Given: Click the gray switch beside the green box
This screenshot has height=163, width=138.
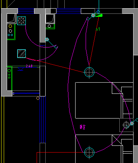Looking at the screenshot, I should [x=93, y=15].
